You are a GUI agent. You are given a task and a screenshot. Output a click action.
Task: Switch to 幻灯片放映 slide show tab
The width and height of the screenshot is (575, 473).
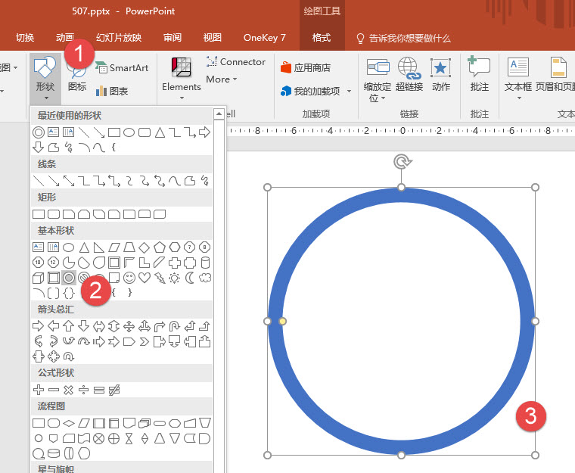tap(119, 37)
